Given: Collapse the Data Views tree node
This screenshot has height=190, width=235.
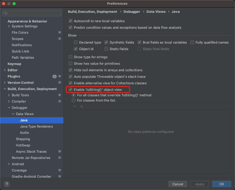Looking at the screenshot, I should click(13, 114).
